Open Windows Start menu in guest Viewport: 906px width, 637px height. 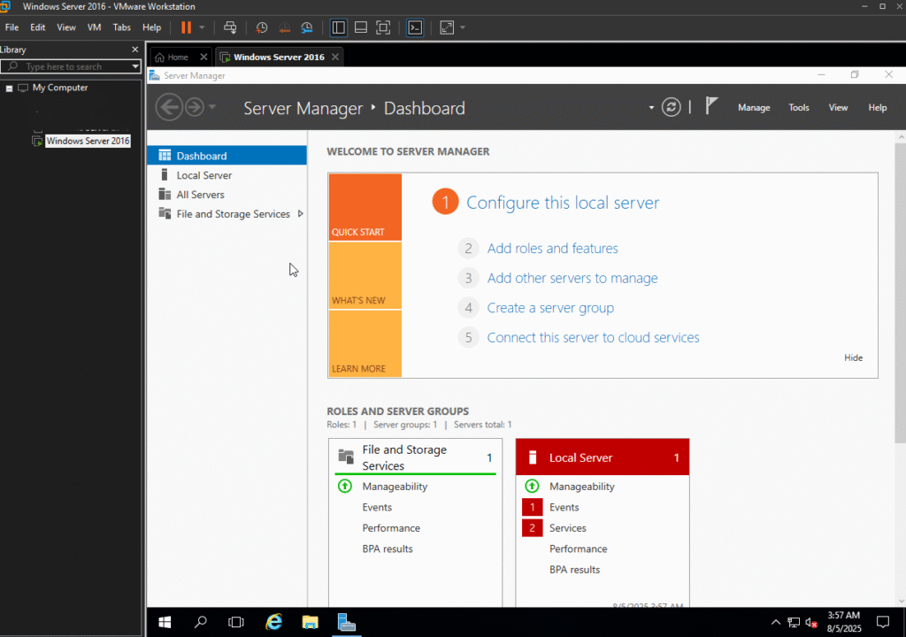165,622
